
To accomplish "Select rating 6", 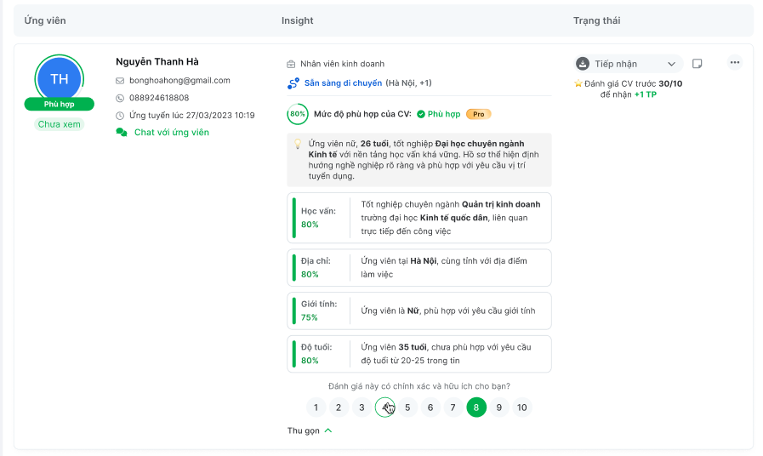I will [x=430, y=408].
